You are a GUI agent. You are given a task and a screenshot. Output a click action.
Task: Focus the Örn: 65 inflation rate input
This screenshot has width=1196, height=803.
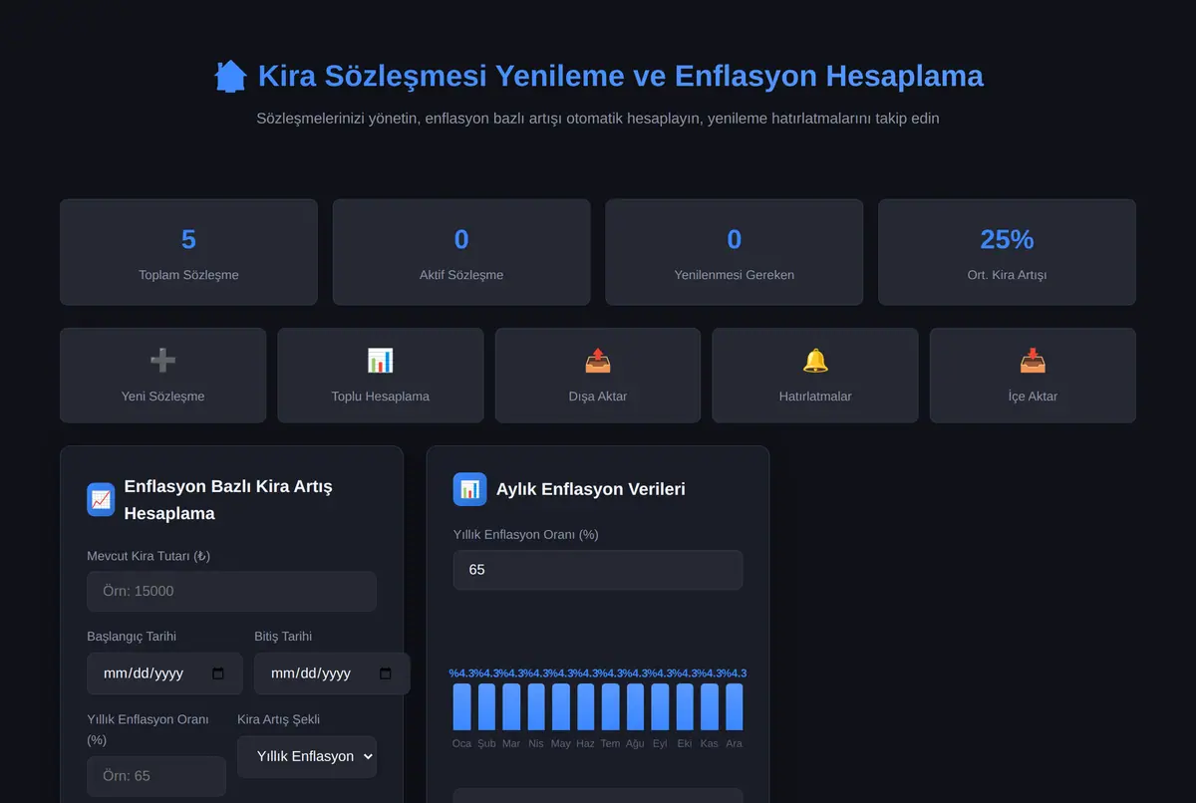point(156,776)
